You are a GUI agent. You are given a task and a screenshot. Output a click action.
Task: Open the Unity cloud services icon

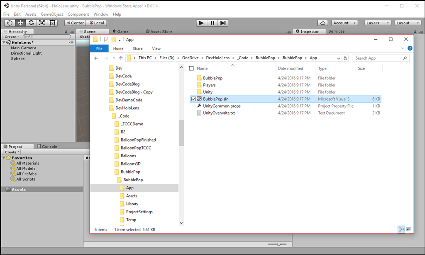(322, 23)
